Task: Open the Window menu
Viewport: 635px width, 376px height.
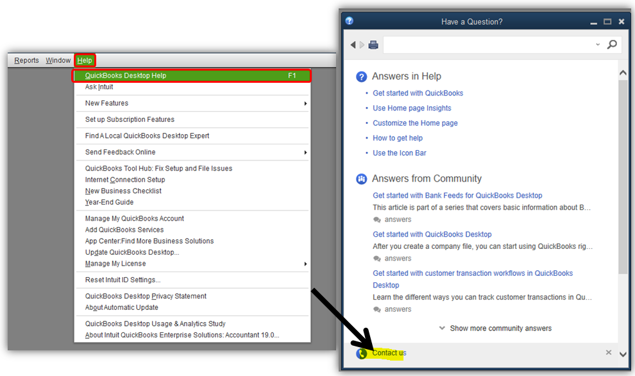Action: tap(58, 60)
